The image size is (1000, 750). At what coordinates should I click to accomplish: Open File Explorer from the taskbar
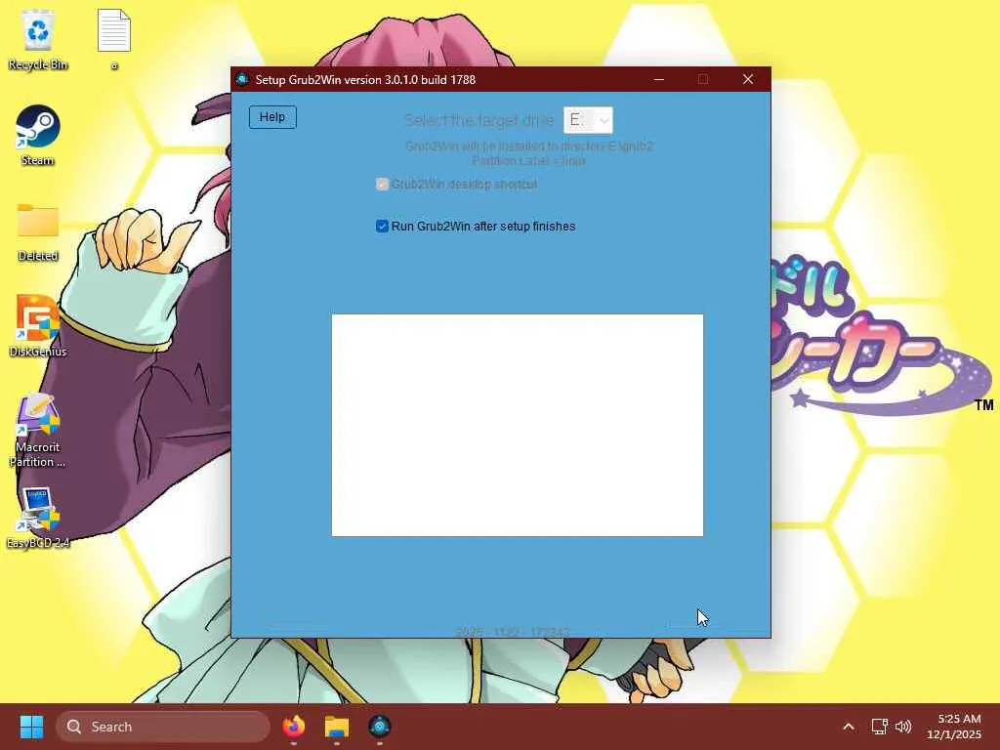coord(337,727)
